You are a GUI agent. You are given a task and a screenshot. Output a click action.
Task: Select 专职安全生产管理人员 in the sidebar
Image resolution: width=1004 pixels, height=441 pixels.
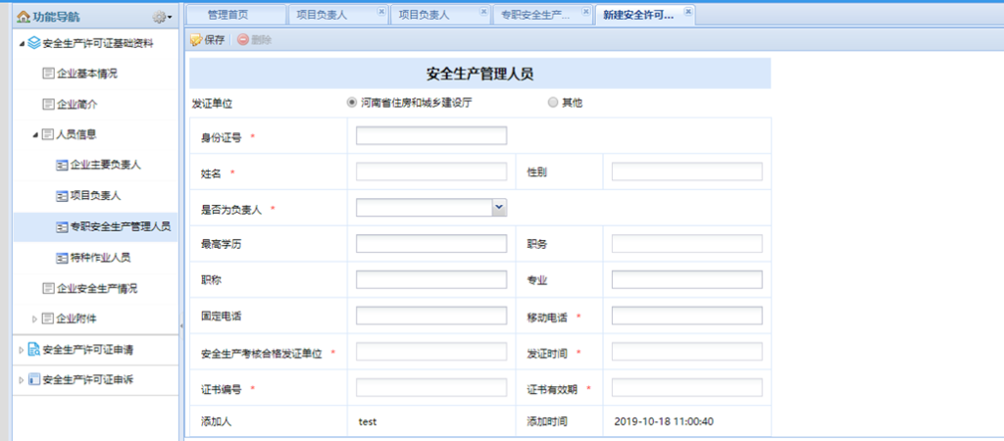(x=121, y=226)
